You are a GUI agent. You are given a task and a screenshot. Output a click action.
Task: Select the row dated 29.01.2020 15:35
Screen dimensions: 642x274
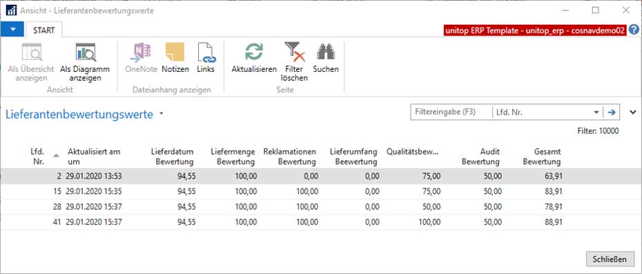pos(320,192)
